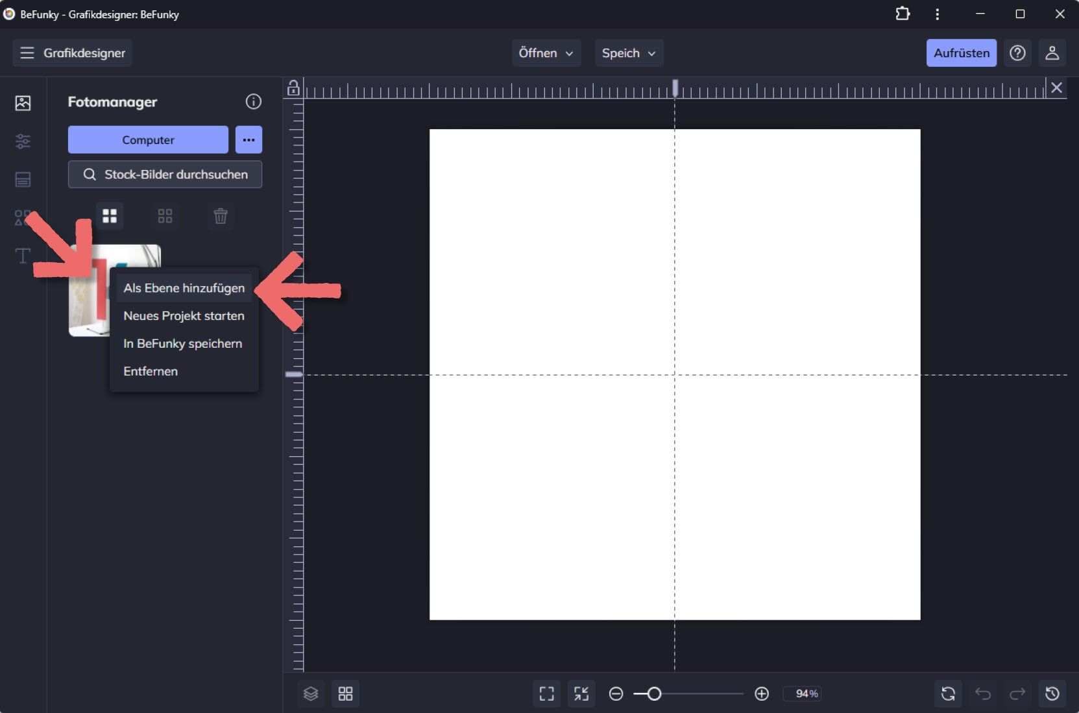This screenshot has height=713, width=1079.
Task: Toggle the ruler lock icon
Action: tap(293, 88)
